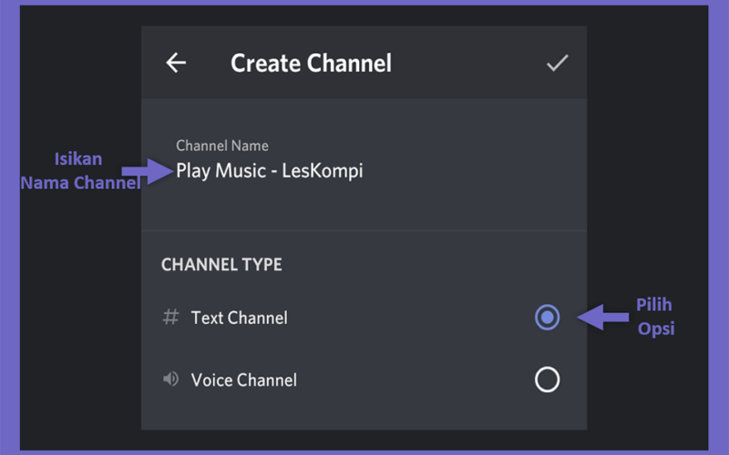
Task: Click the speaker icon beside Voice Channel
Action: [x=170, y=379]
